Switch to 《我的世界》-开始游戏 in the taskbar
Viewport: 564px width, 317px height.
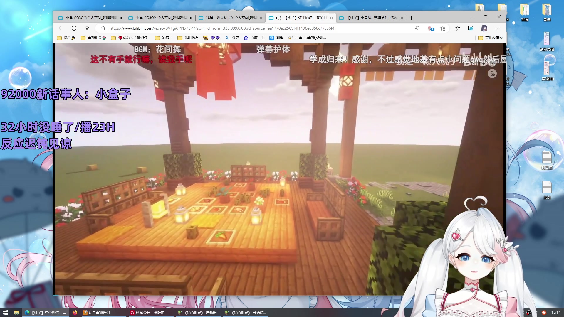click(245, 313)
